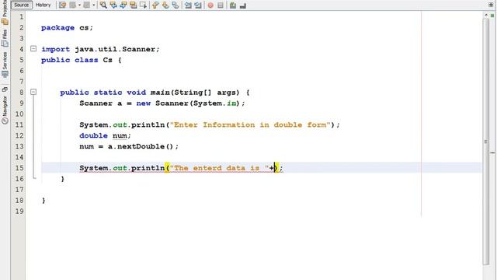Click the text 'package cs;'
The width and height of the screenshot is (497, 280).
pyautogui.click(x=68, y=28)
